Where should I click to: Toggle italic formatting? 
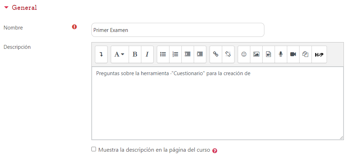click(x=147, y=54)
